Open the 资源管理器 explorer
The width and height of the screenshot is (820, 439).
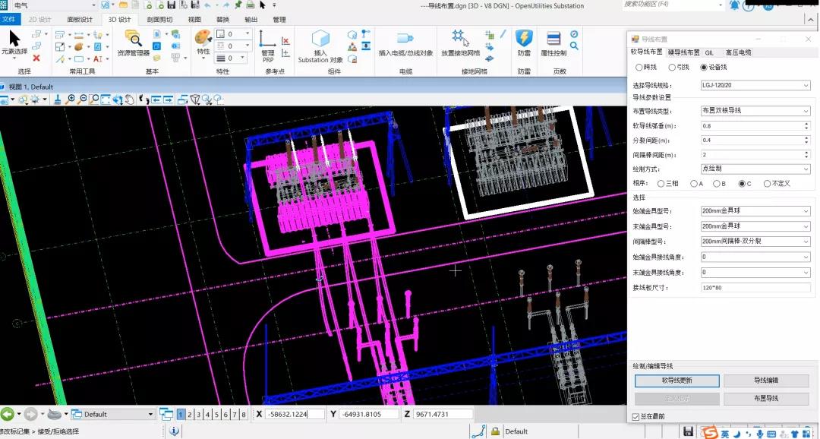134,43
